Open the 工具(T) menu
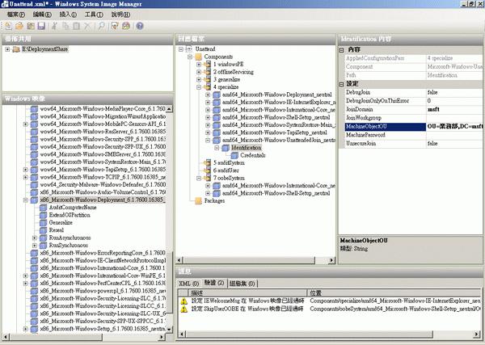Image resolution: width=485 pixels, height=345 pixels. (94, 15)
